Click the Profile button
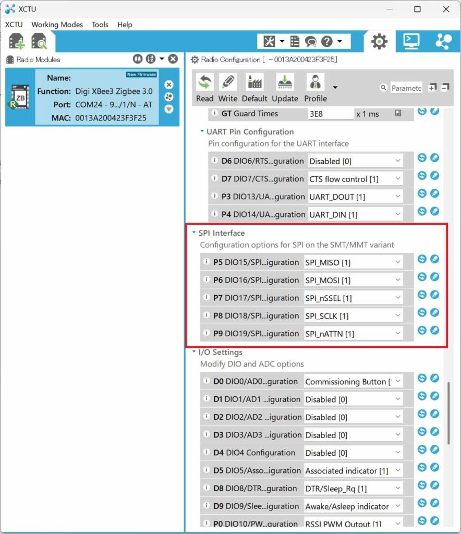Image resolution: width=461 pixels, height=534 pixels. coord(316,88)
